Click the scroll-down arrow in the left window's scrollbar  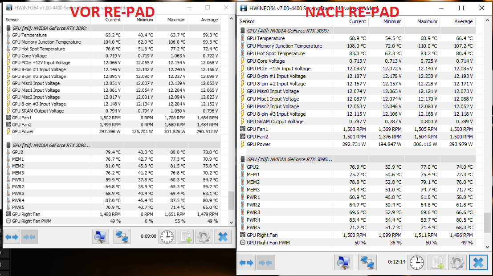pyautogui.click(x=231, y=222)
